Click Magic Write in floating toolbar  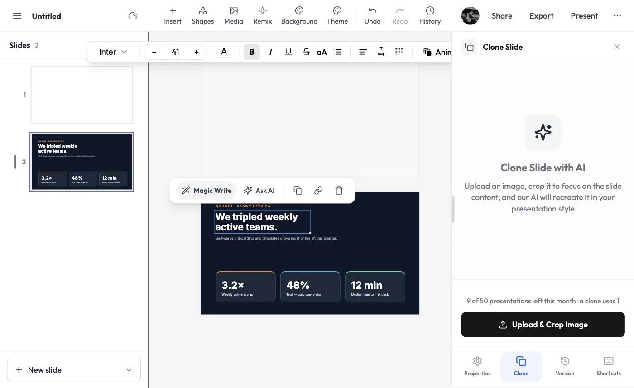pos(207,191)
